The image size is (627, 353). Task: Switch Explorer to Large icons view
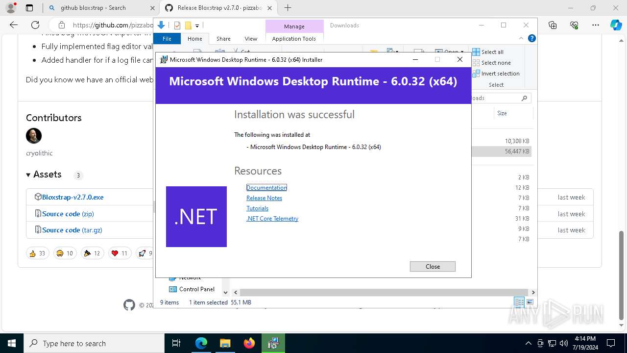tap(530, 302)
